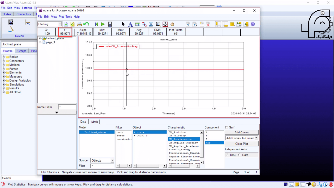The width and height of the screenshot is (334, 188).
Task: Click the crate.CM_Acceleration.Mag legend
Action: click(118, 46)
